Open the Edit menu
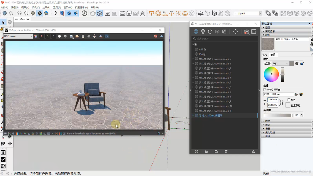Image resolution: width=313 pixels, height=176 pixels. click(x=15, y=7)
